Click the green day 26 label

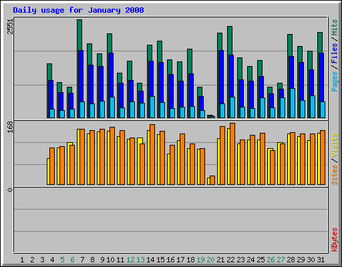point(271,260)
